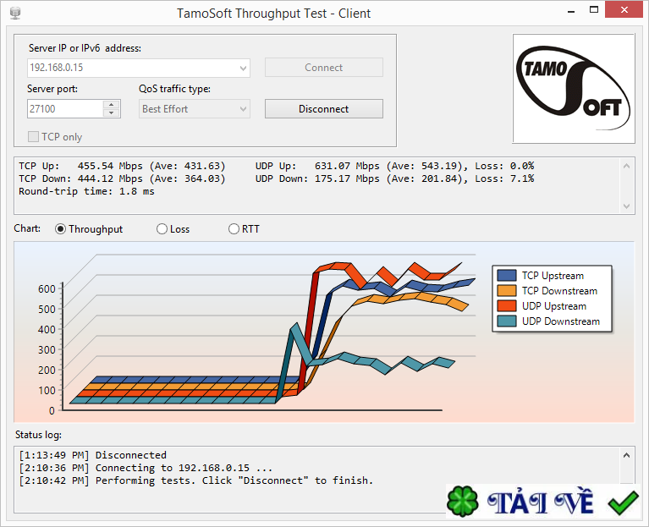Click the TamoSoft logo image
The width and height of the screenshot is (649, 527).
573,89
